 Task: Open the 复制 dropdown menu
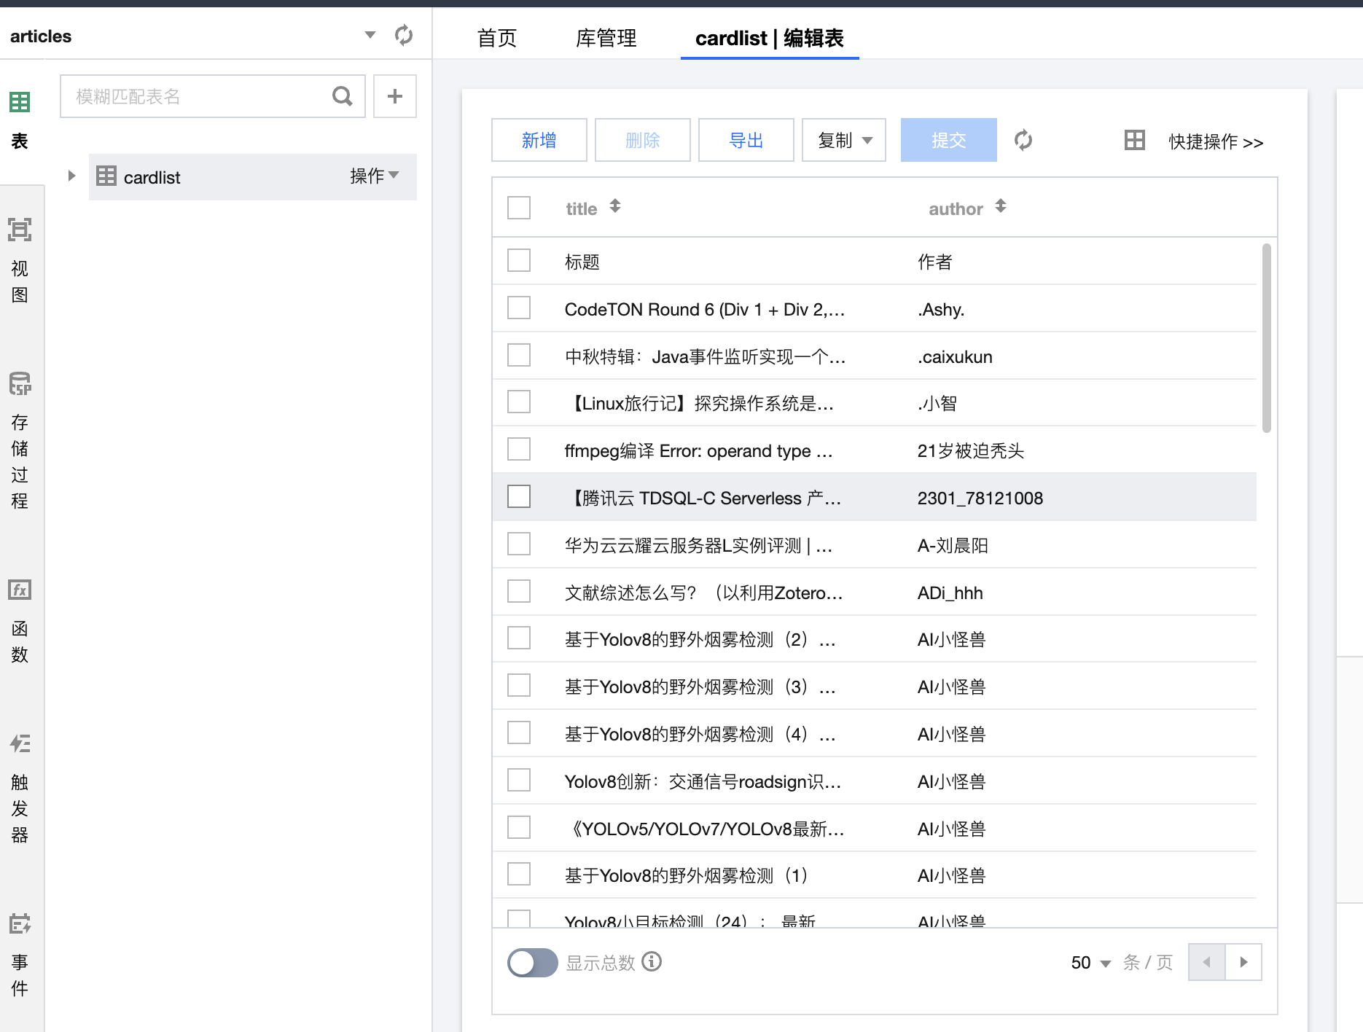pos(844,140)
